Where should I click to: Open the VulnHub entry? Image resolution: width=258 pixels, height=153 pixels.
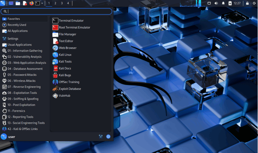[x=80, y=96]
